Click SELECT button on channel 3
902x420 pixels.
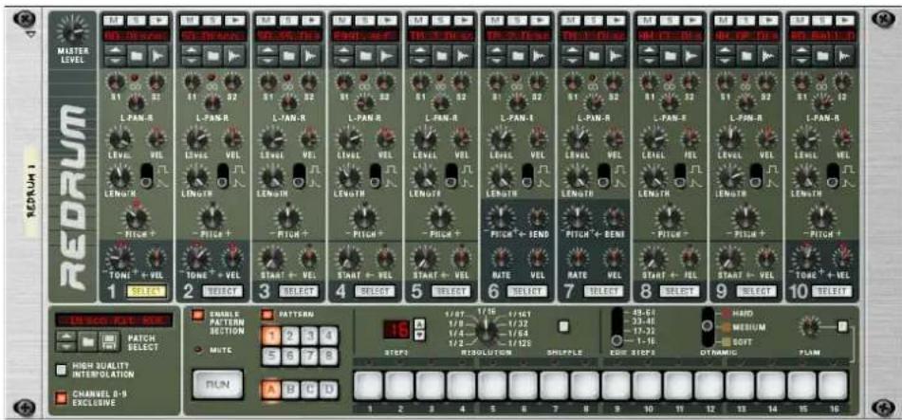[299, 292]
